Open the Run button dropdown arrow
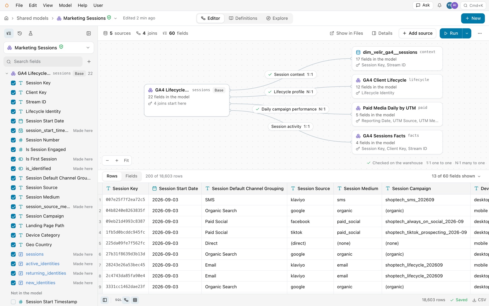489x306 pixels. [467, 33]
